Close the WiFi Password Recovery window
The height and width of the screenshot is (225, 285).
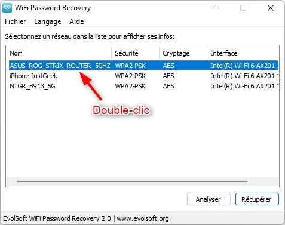point(271,8)
